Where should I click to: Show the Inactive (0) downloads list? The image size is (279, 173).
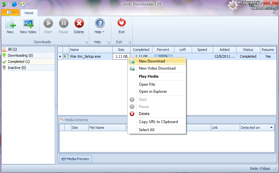[x=17, y=68]
